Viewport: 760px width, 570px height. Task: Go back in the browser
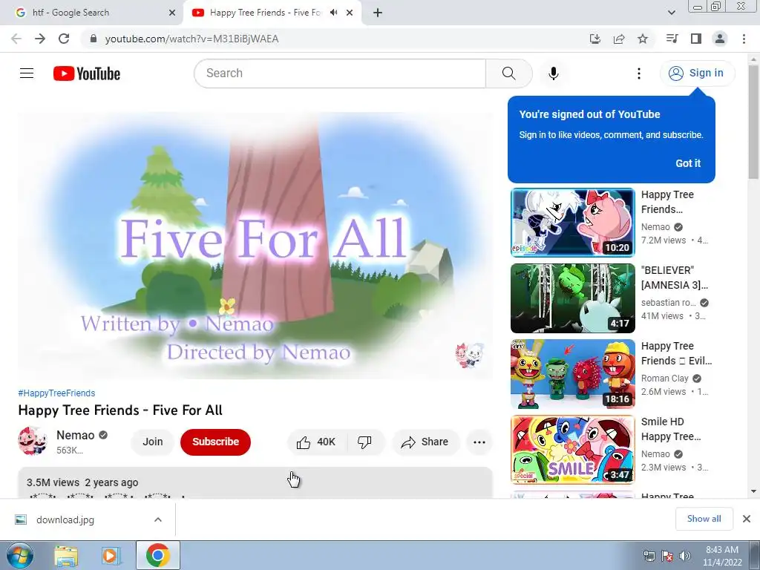16,39
